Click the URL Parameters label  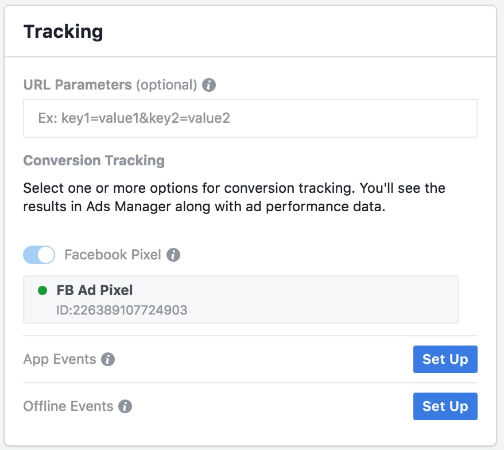(77, 85)
